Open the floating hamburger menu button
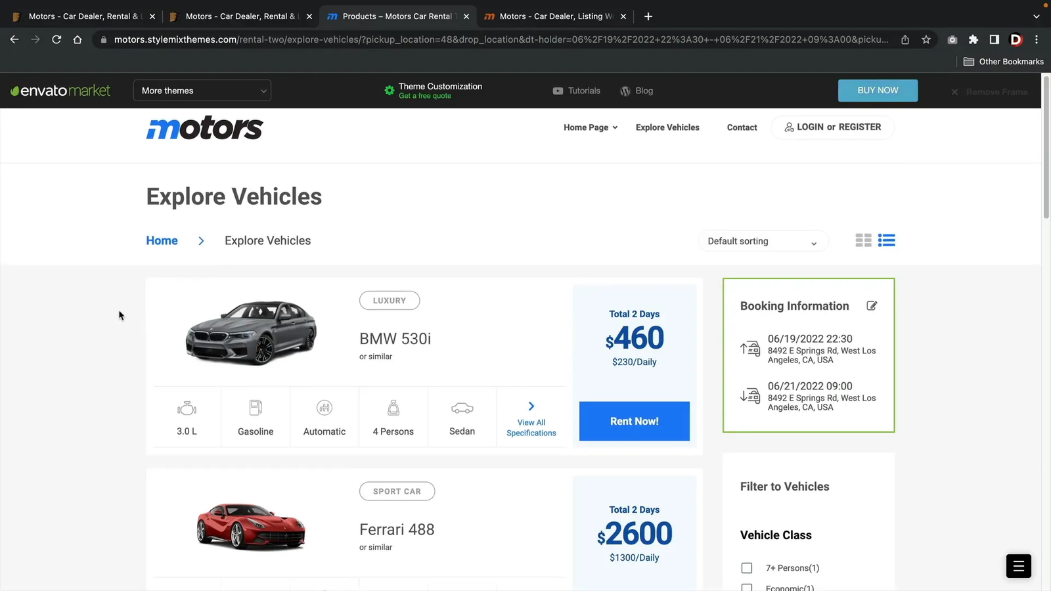Screen dimensions: 1051x591 [x=1018, y=565]
